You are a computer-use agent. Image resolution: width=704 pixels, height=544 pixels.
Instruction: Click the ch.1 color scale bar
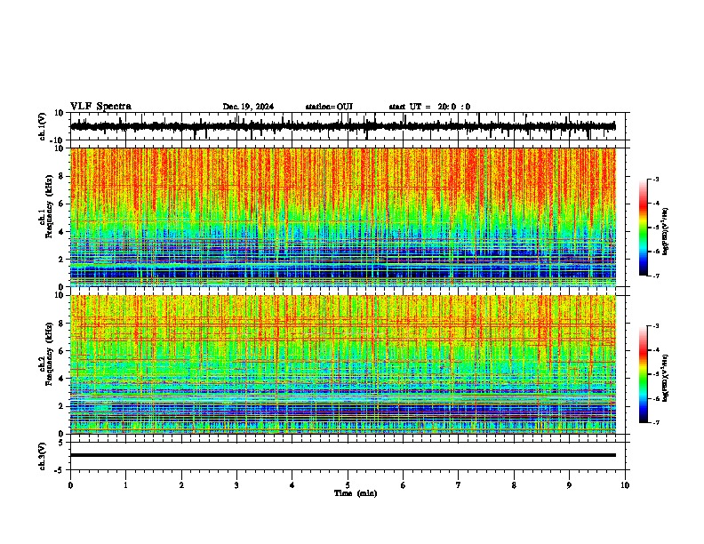[643, 228]
